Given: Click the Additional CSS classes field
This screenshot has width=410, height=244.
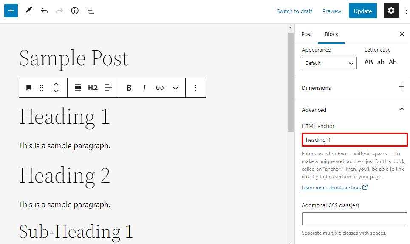Looking at the screenshot, I should (355, 219).
